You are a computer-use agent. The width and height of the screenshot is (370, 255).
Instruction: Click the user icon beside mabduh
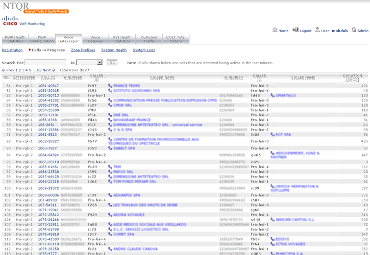point(317,31)
